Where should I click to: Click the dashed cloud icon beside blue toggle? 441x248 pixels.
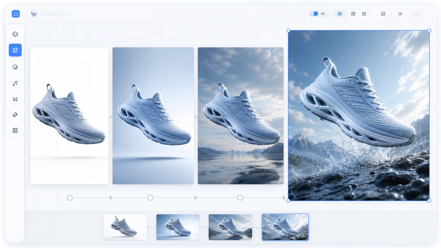(x=323, y=14)
